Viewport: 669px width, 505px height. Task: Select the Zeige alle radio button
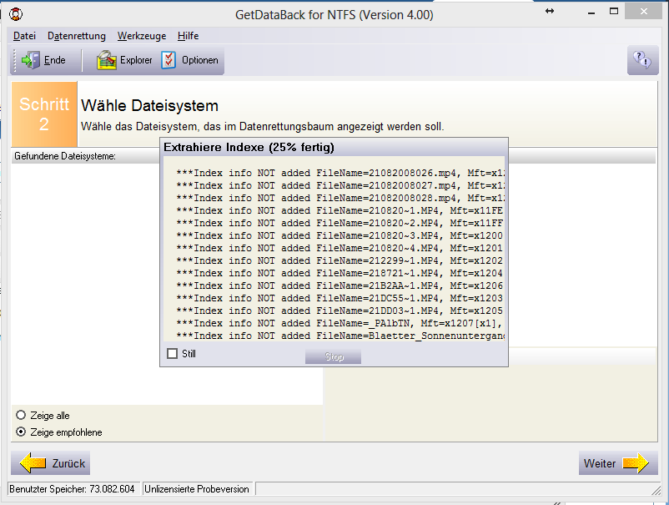[21, 415]
